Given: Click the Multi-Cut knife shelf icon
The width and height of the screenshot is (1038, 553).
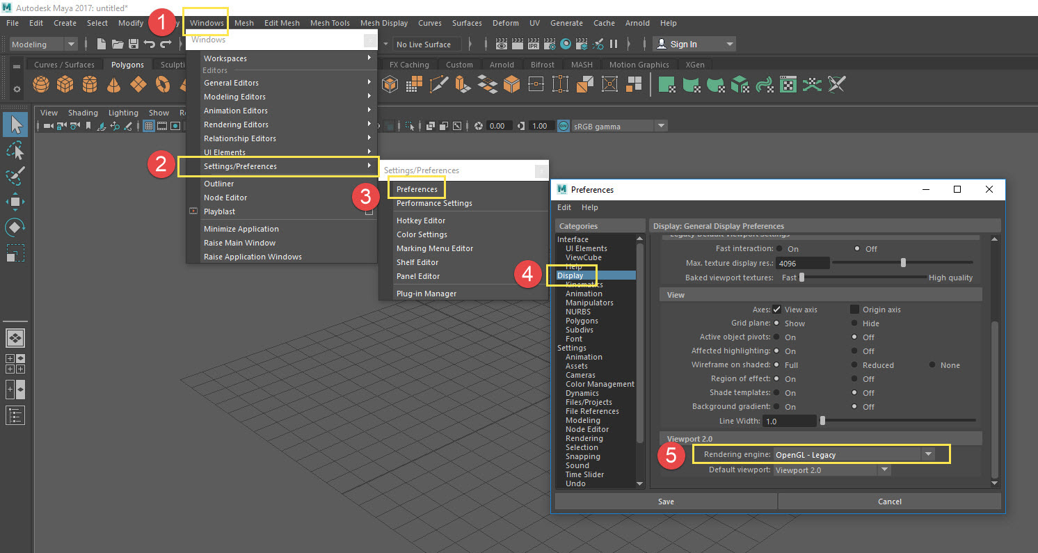Looking at the screenshot, I should (439, 85).
